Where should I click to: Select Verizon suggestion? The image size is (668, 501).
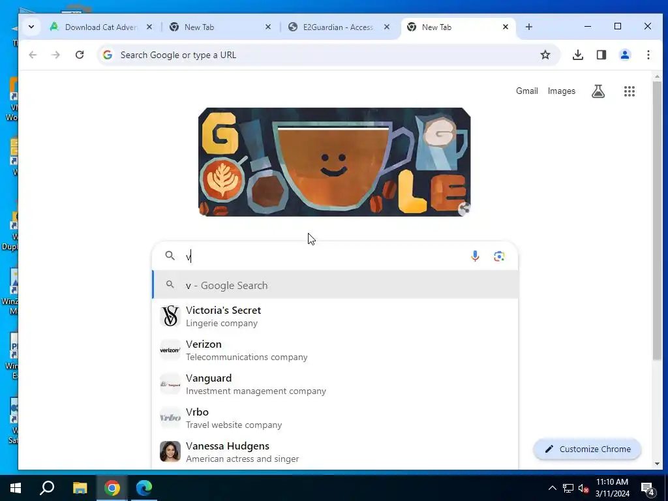click(x=335, y=350)
